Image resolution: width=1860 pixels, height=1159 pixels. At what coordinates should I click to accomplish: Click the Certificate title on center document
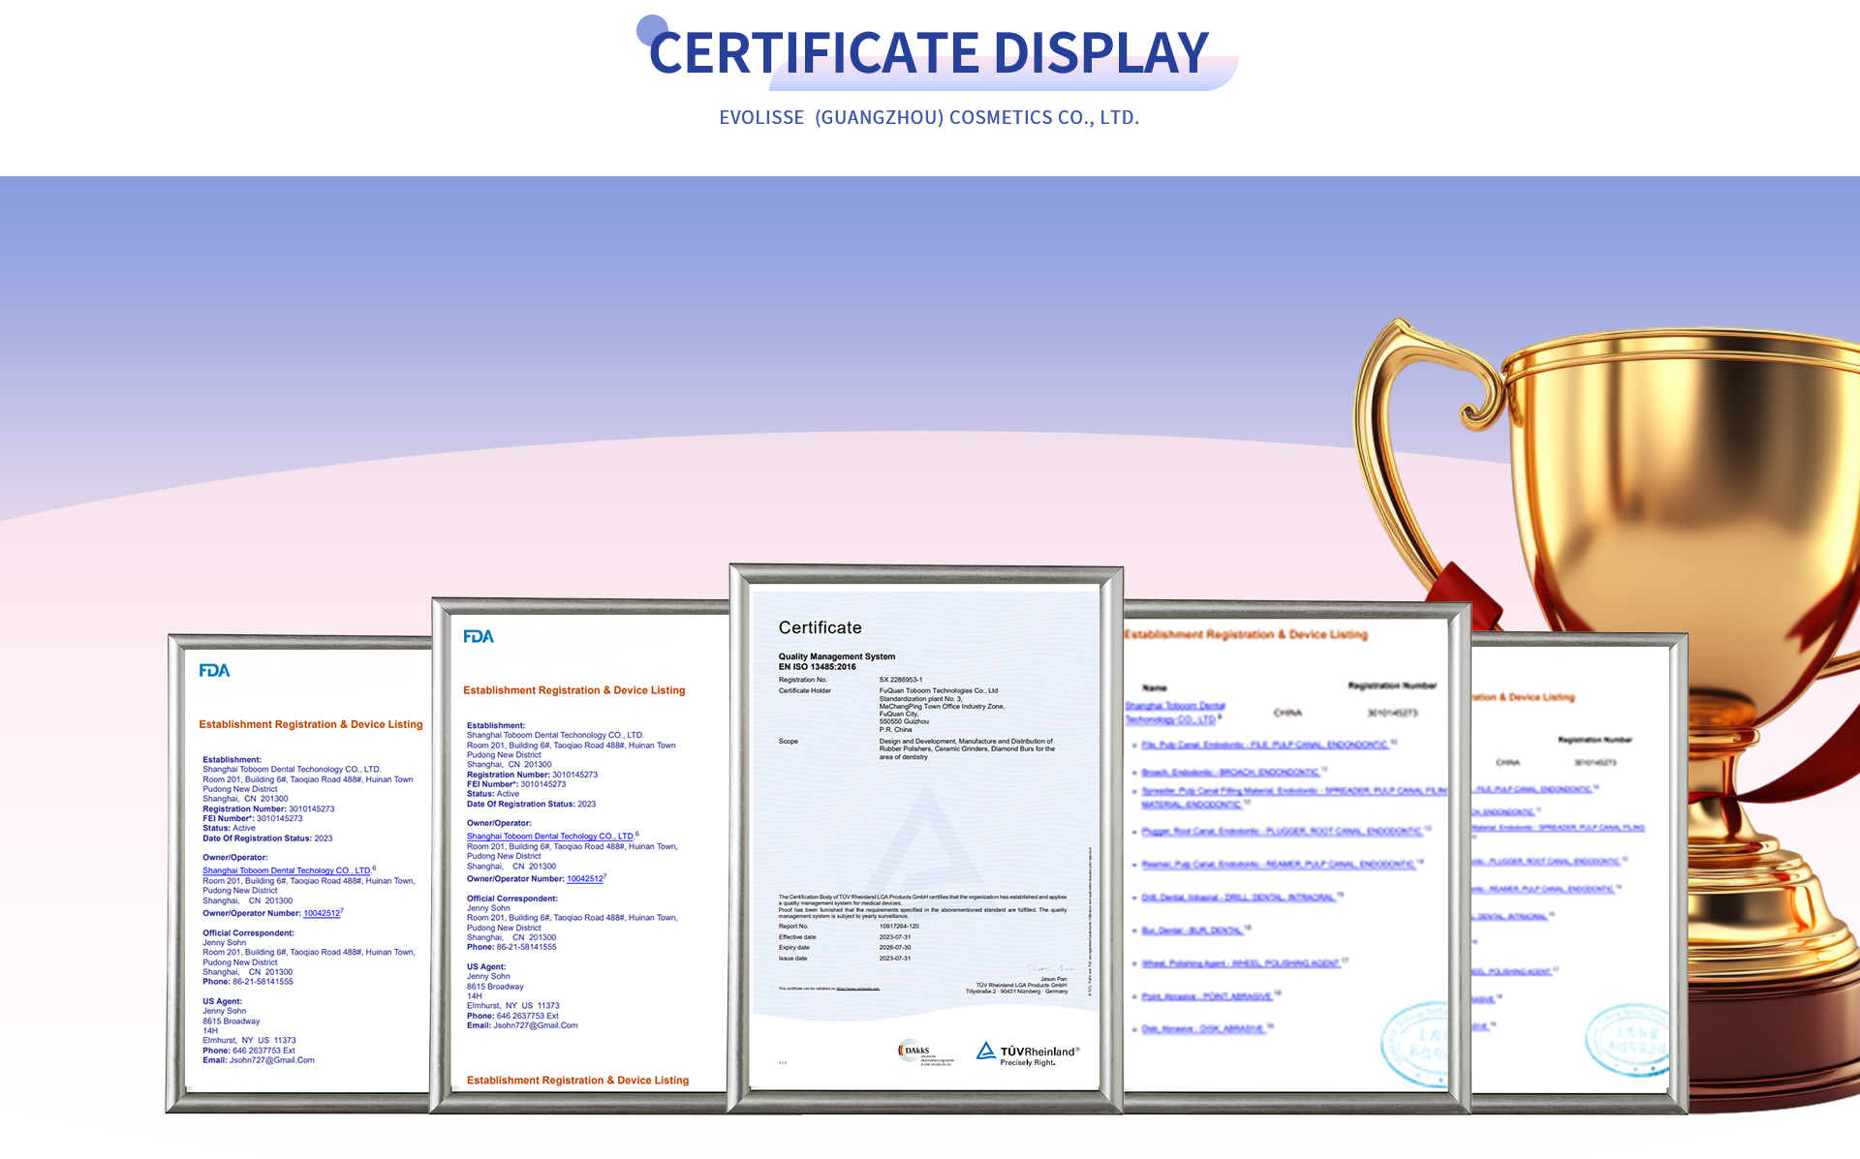820,627
